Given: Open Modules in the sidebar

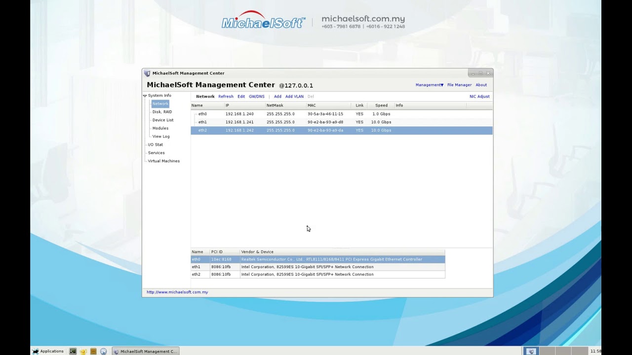Looking at the screenshot, I should pos(160,128).
